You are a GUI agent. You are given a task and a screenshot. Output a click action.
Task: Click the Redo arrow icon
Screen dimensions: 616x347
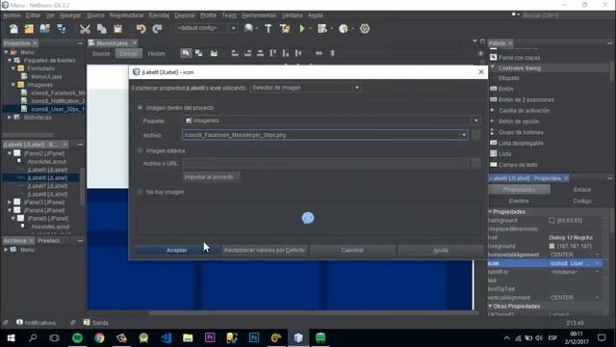point(157,29)
